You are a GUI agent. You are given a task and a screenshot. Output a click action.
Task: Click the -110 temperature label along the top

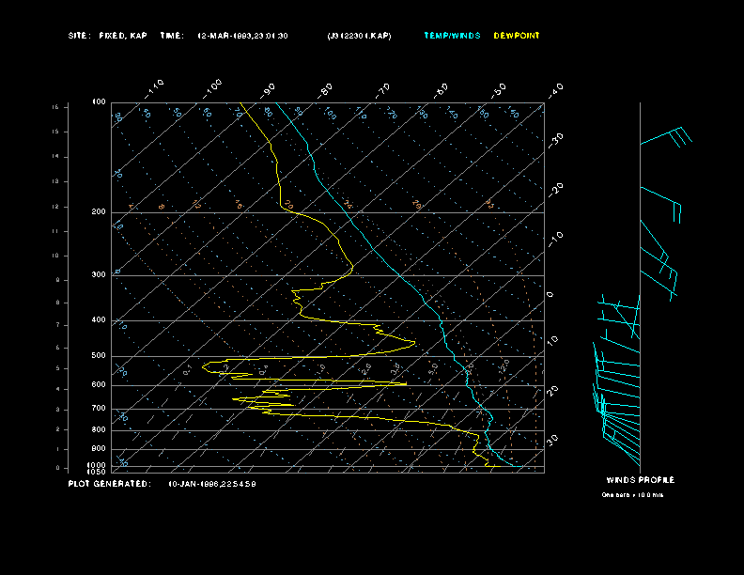click(x=155, y=87)
